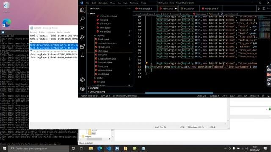The height and width of the screenshot is (152, 271).
Task: Split the editor to the right
Action: (x=264, y=8)
